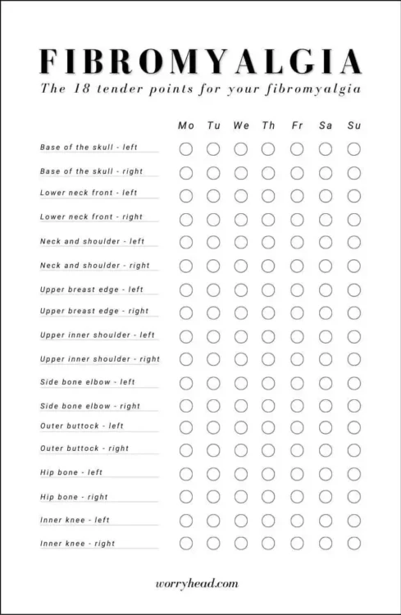The height and width of the screenshot is (615, 401).
Task: Check Saturday circle for Outer buttock left
Action: pyautogui.click(x=326, y=427)
